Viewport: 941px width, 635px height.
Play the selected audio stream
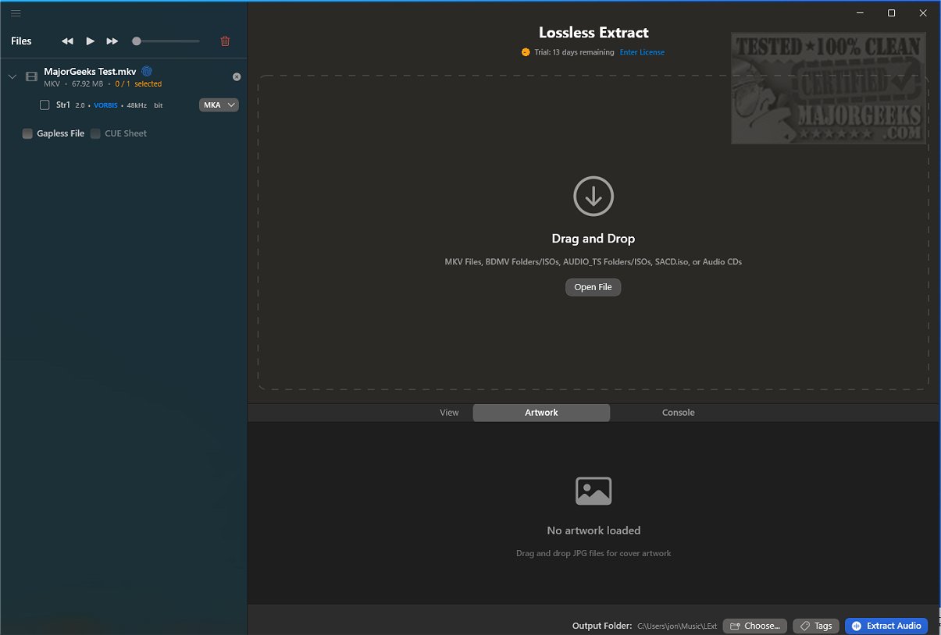(91, 41)
